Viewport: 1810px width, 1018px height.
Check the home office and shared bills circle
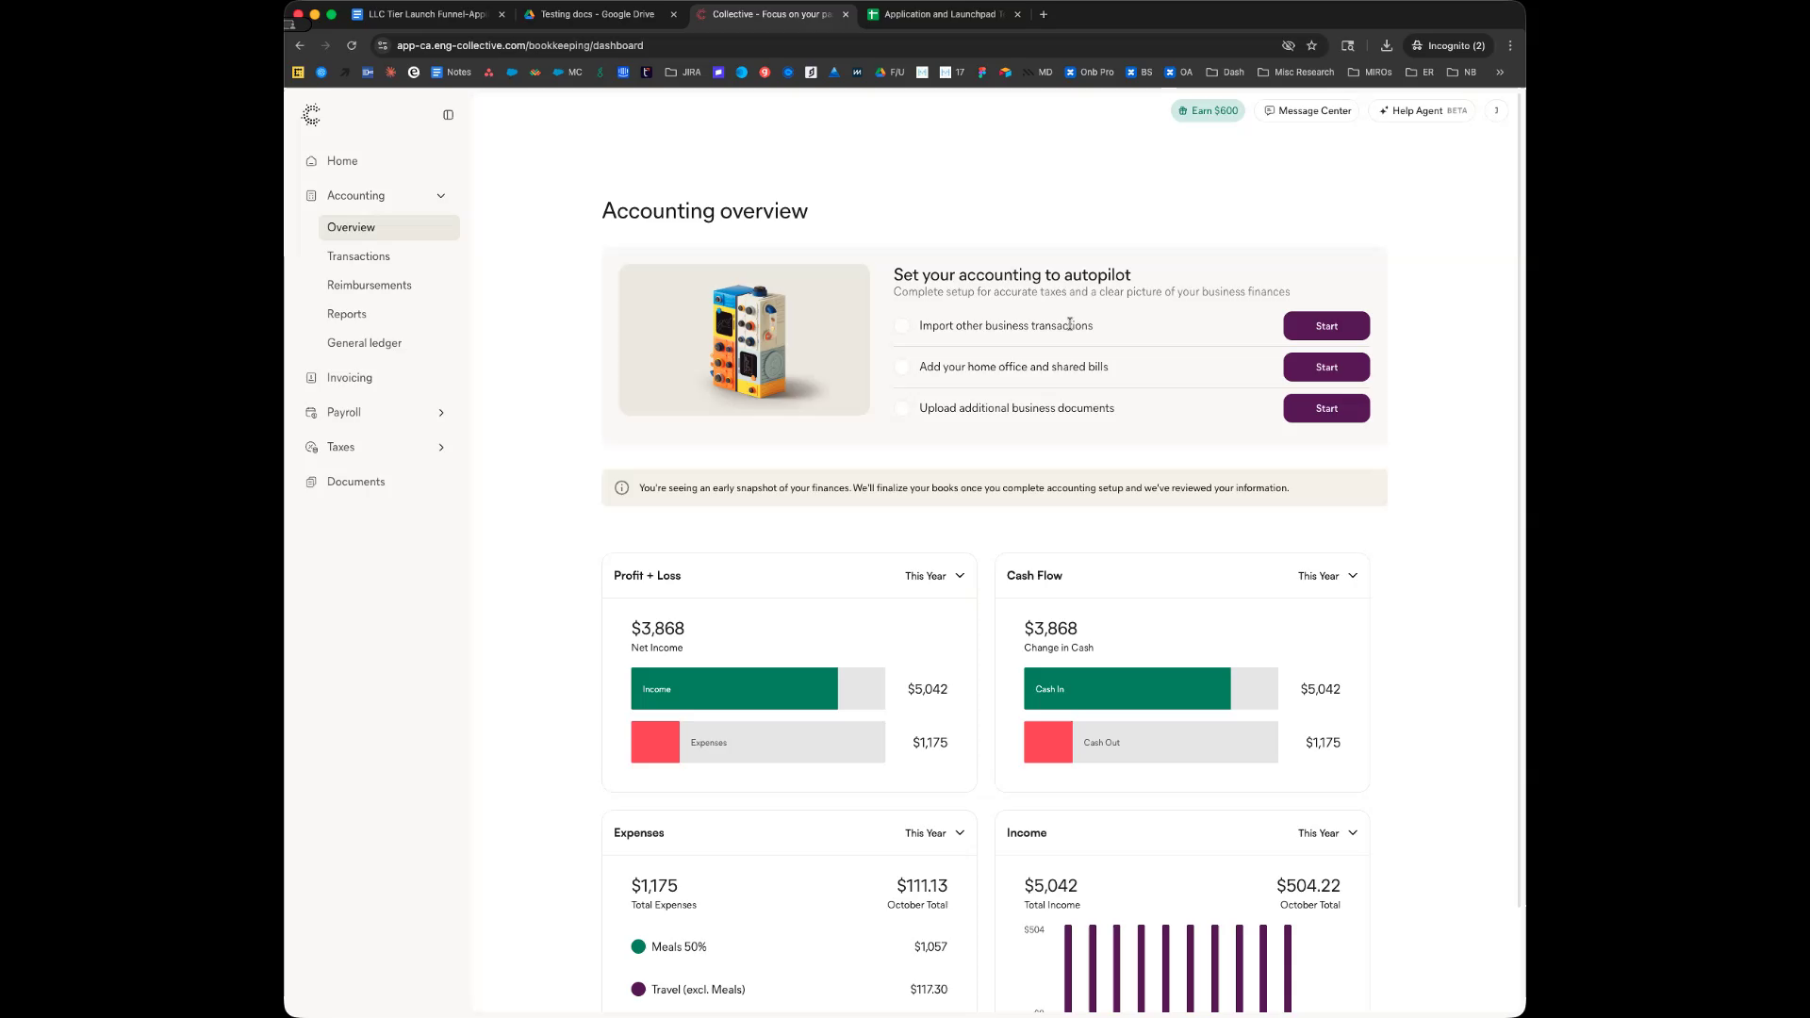pyautogui.click(x=902, y=368)
